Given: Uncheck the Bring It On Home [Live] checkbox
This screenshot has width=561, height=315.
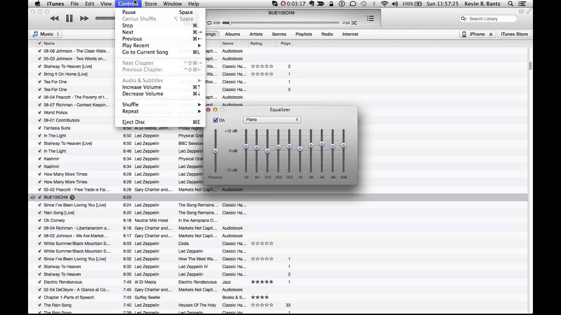Looking at the screenshot, I should click(x=39, y=74).
